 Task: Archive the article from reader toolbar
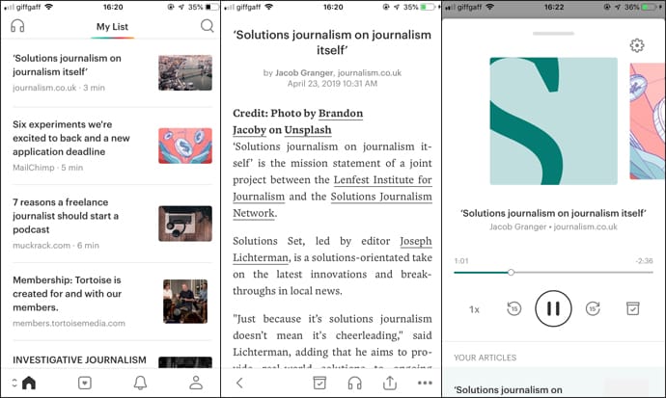pos(319,383)
